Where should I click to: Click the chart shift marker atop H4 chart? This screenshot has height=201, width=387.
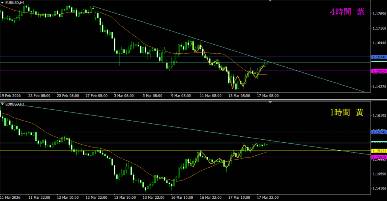tap(270, 2)
